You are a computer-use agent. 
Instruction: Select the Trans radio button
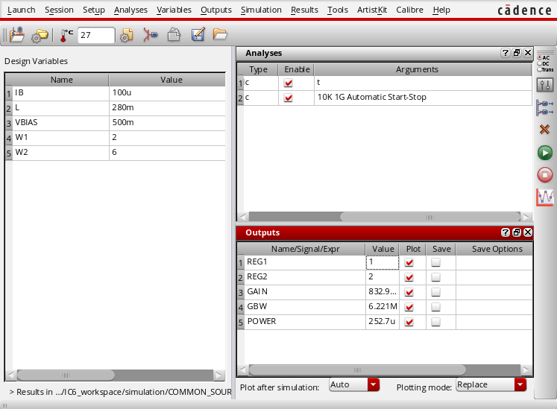(539, 69)
